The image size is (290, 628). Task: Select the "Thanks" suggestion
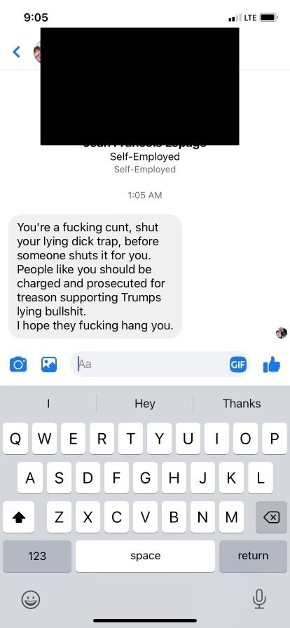(242, 403)
